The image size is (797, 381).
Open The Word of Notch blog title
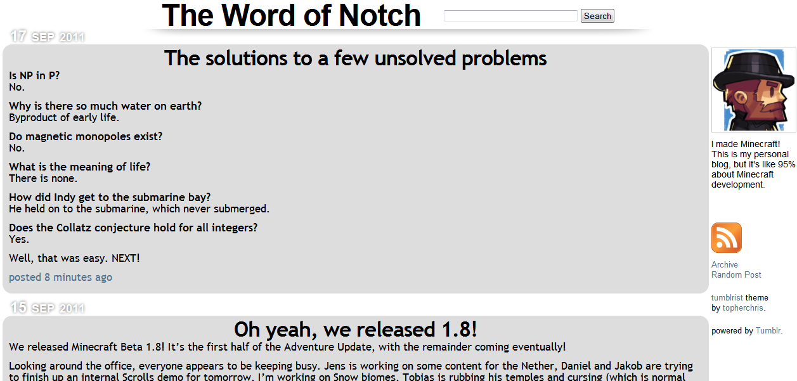tap(292, 15)
